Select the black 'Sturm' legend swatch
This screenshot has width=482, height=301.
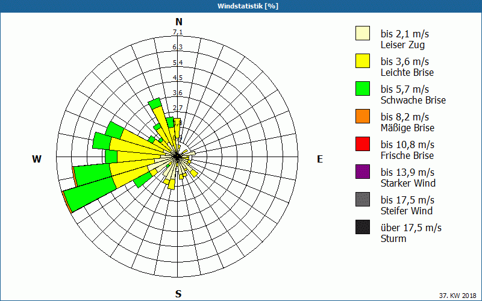(362, 227)
